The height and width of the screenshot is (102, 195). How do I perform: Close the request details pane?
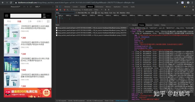click(x=130, y=25)
